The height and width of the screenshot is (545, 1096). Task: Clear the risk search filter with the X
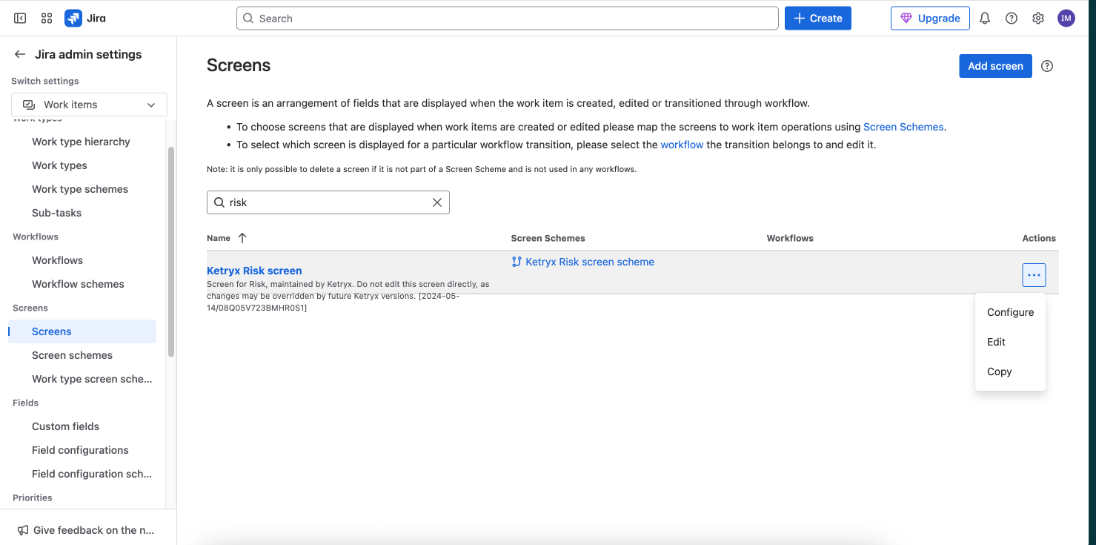[437, 202]
